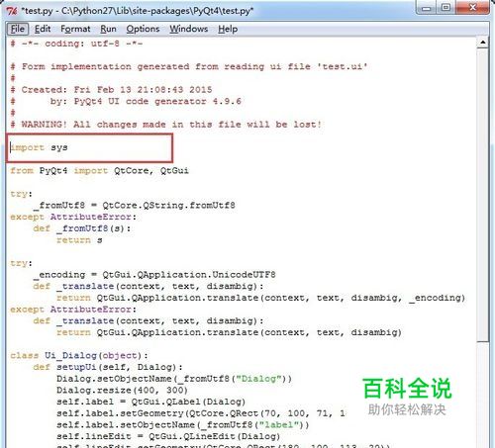
Task: Close the test.py editor window
Action: (472, 8)
